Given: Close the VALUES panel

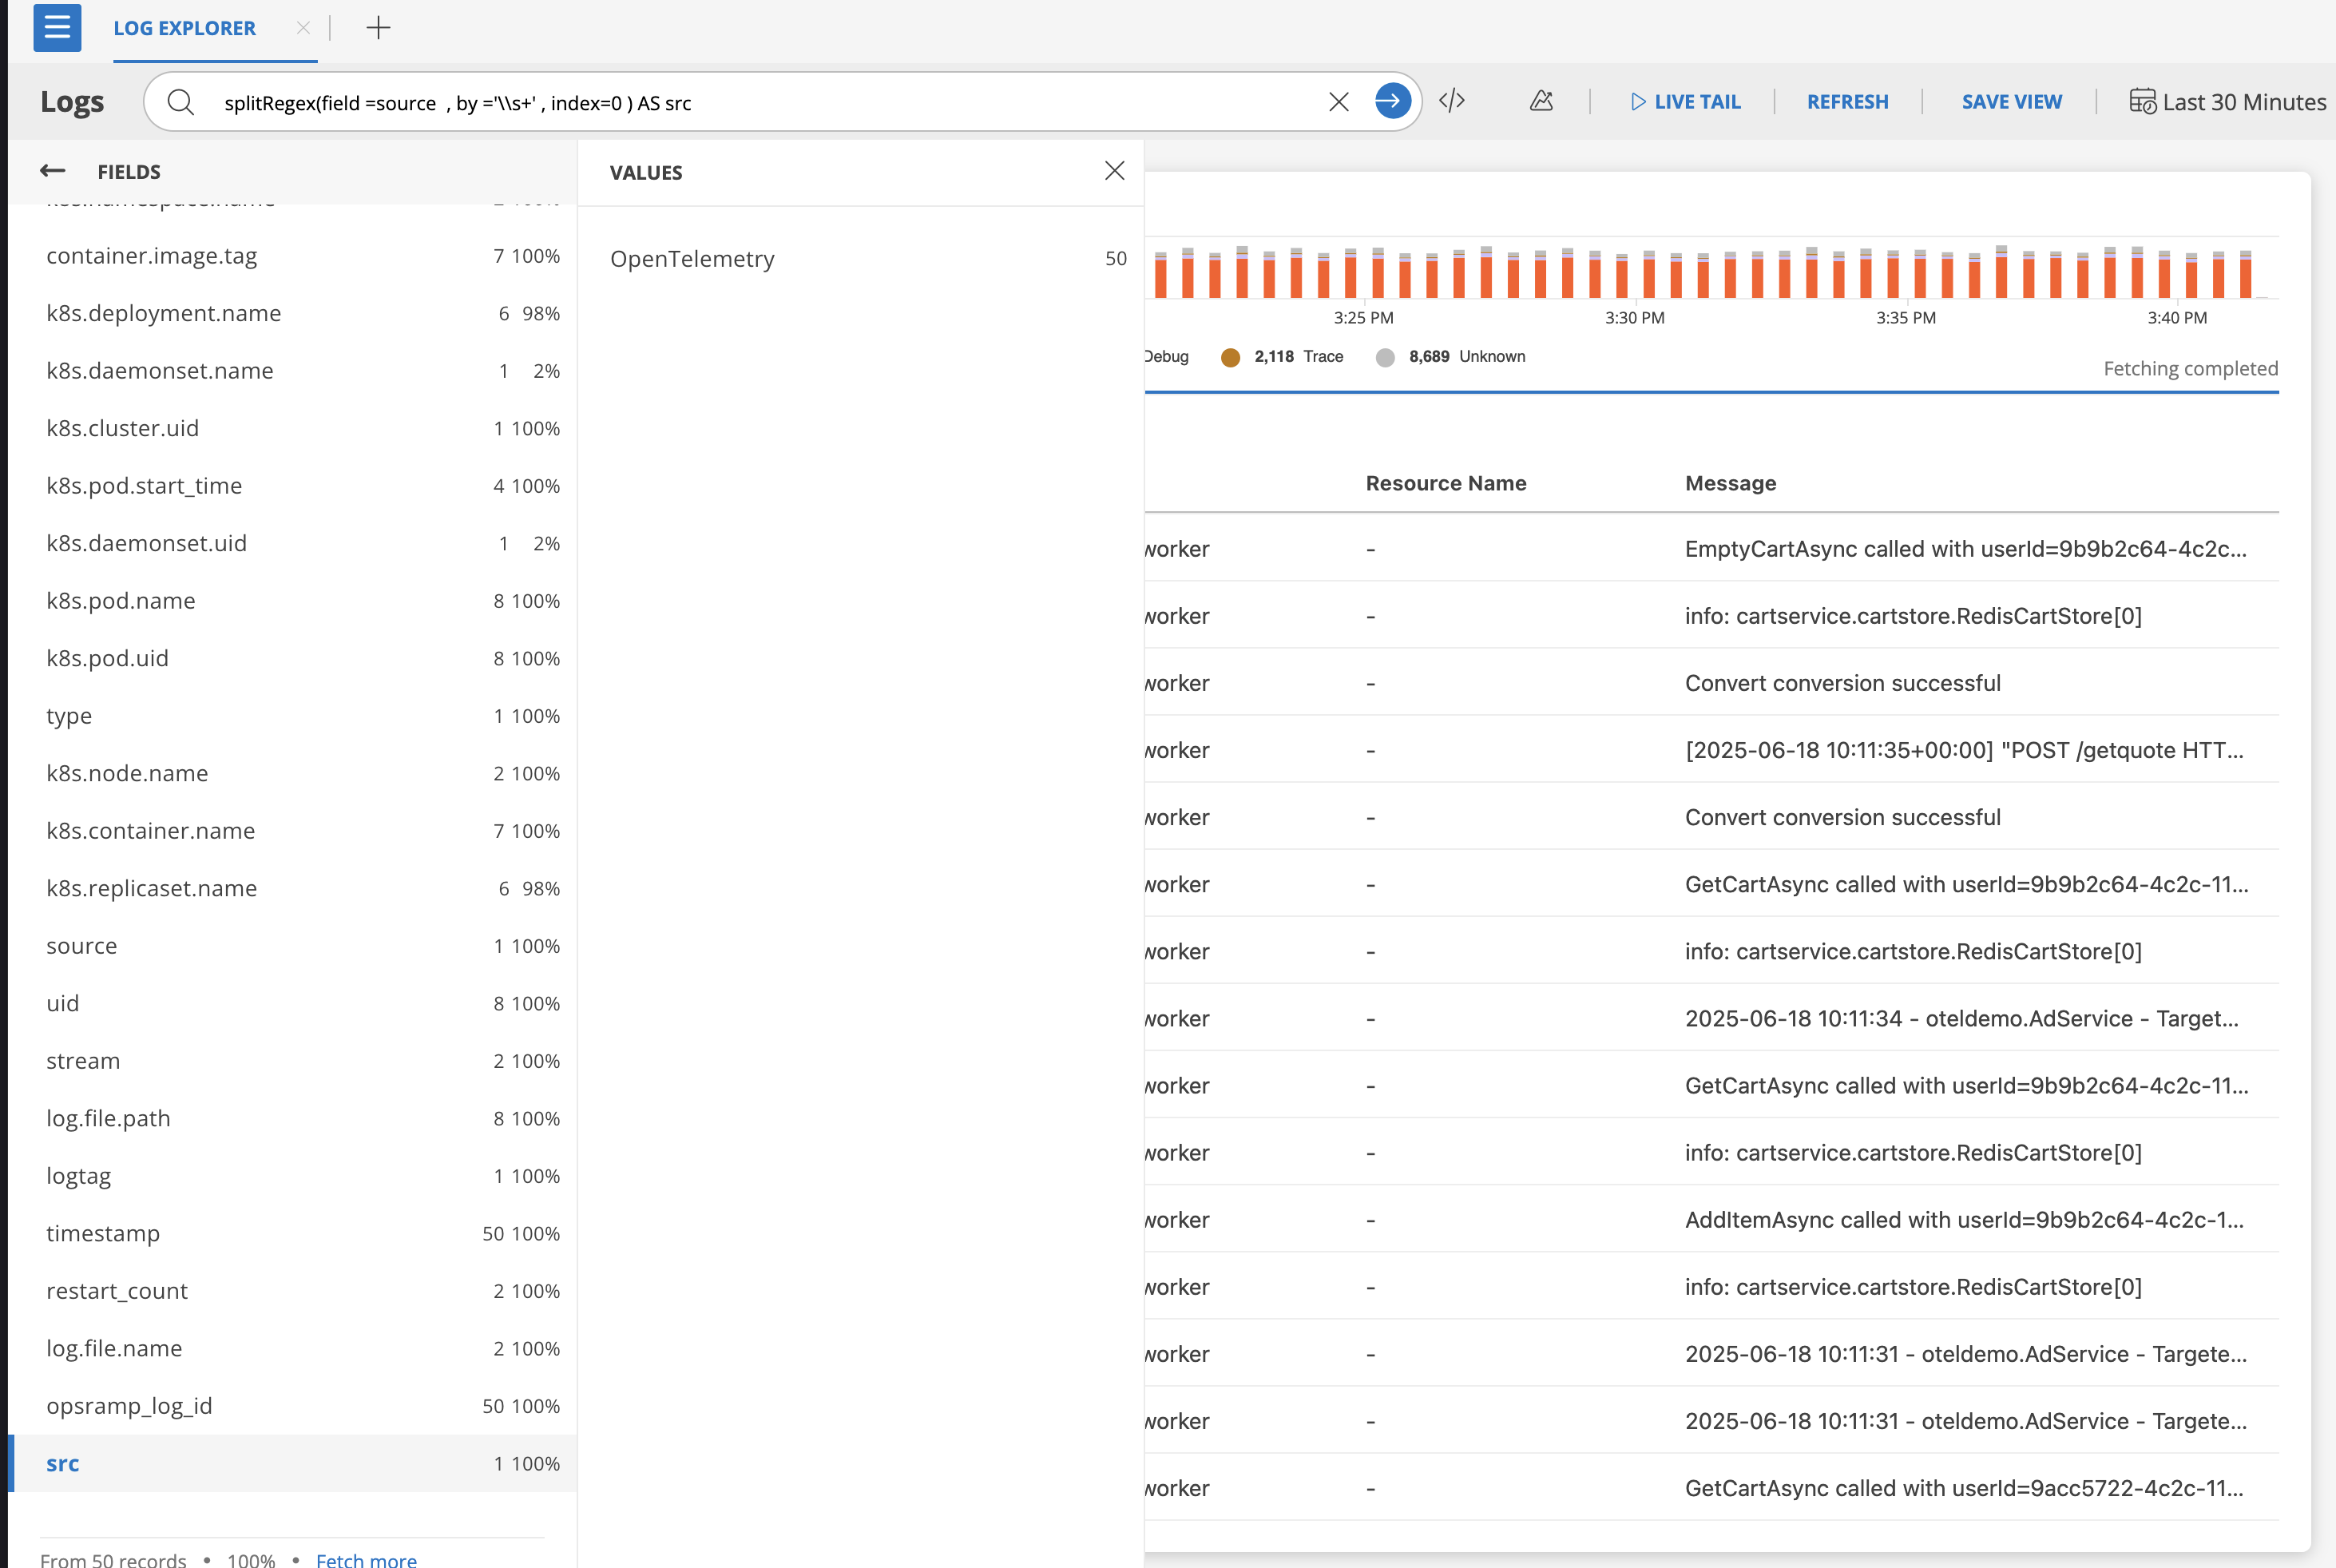Looking at the screenshot, I should click(1115, 171).
